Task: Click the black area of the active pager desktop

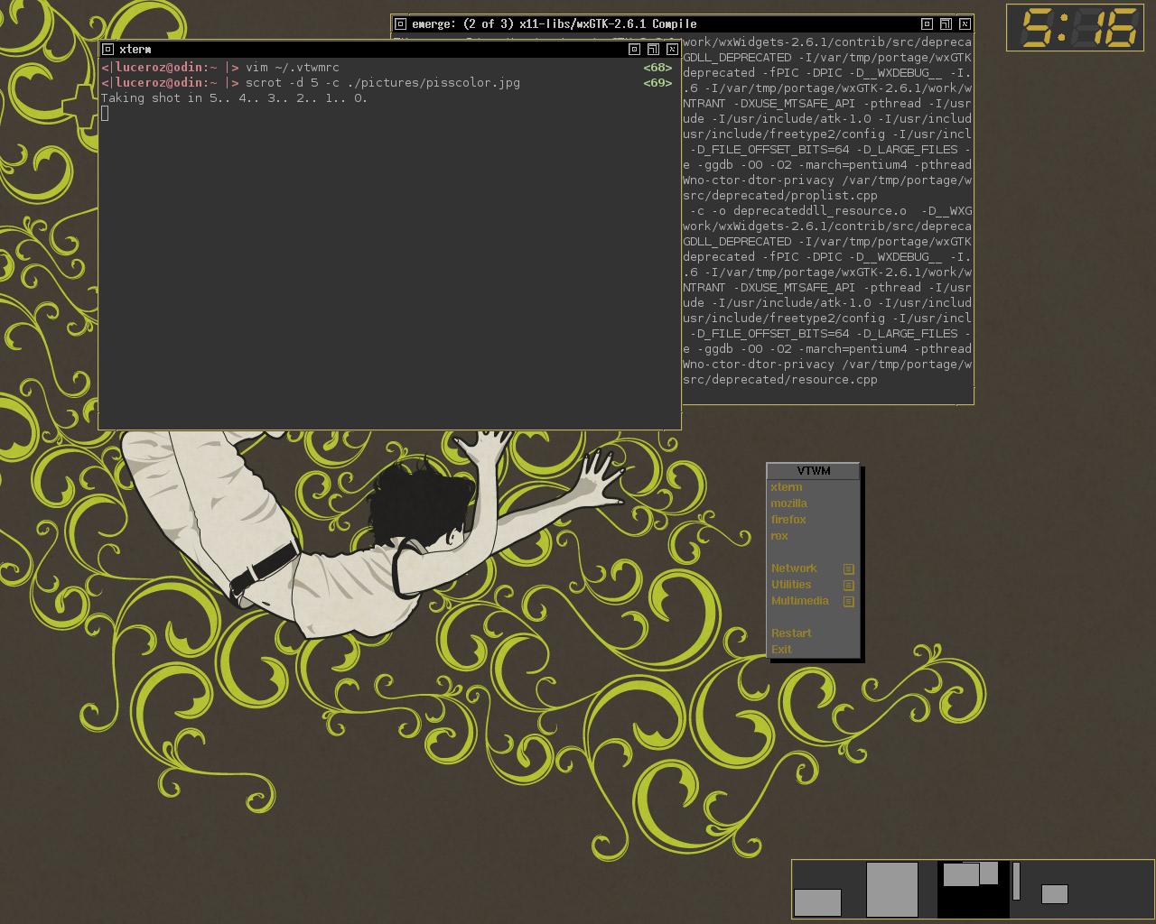Action: pos(974,904)
